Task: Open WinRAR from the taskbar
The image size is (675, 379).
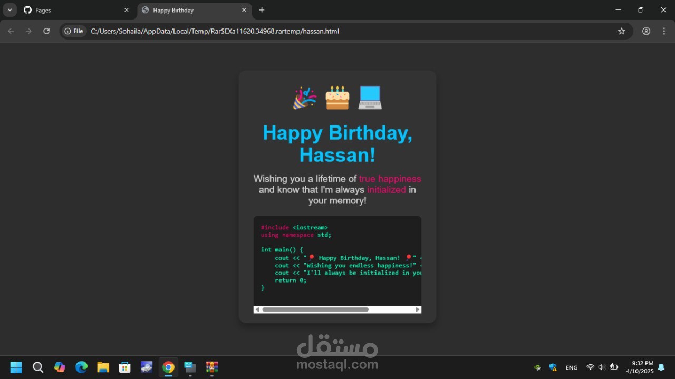Action: point(212,367)
